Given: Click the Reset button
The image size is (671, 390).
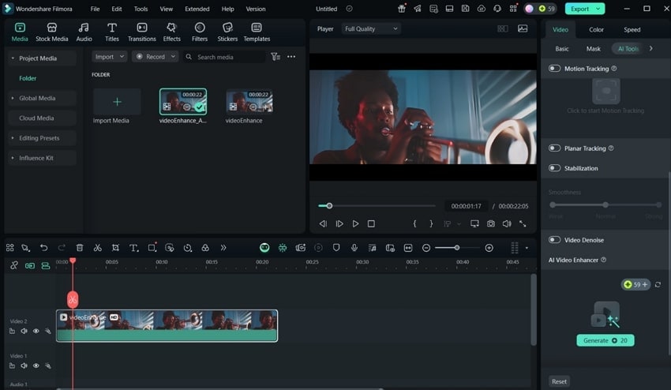Looking at the screenshot, I should click(x=559, y=381).
